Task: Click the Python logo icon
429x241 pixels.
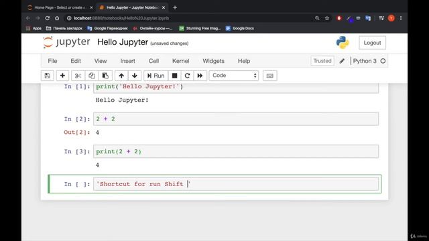Action: point(343,42)
